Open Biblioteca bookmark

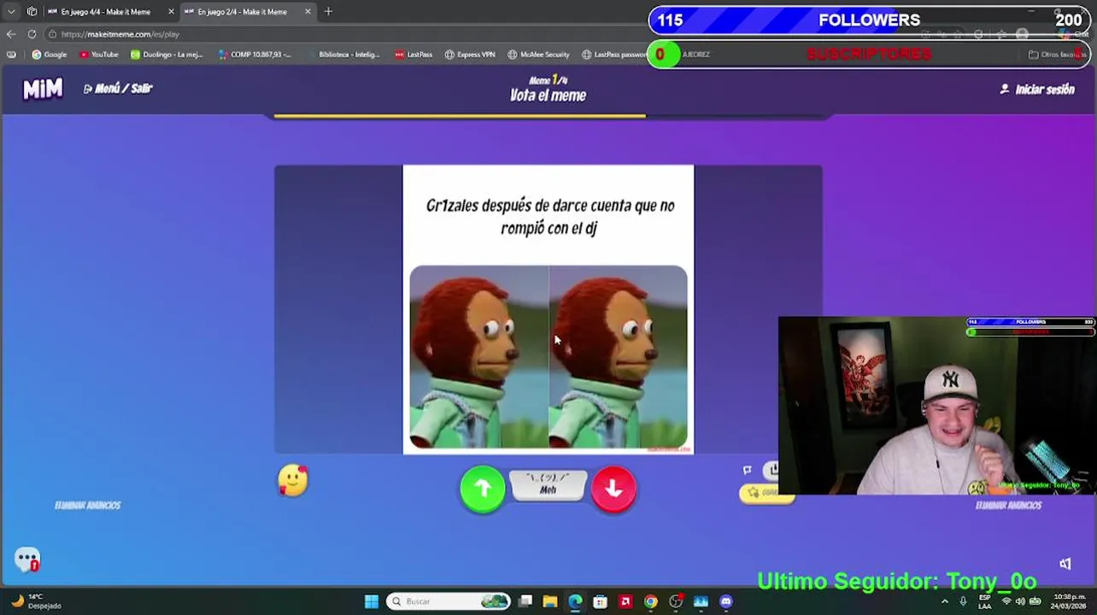coord(343,55)
